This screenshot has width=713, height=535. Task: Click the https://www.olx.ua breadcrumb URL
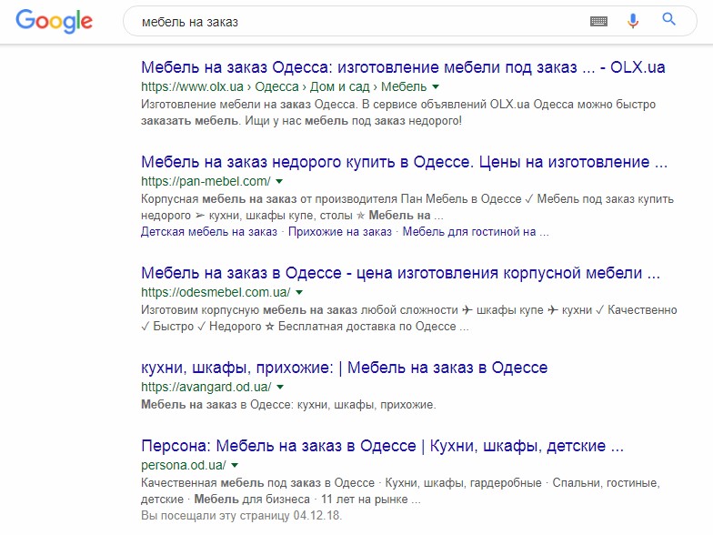pos(192,86)
